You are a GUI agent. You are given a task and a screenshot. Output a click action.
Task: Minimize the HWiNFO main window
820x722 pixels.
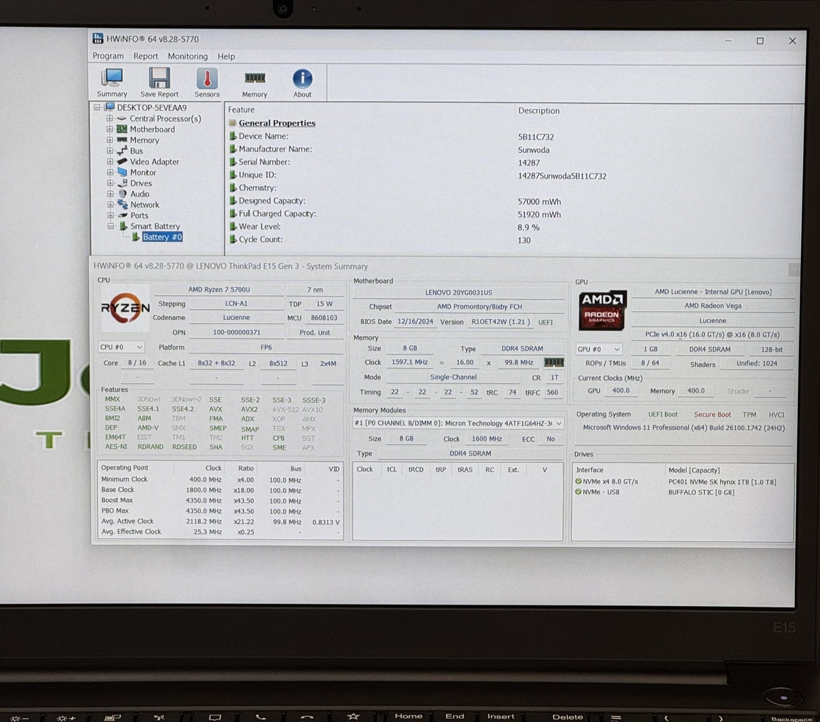(728, 40)
